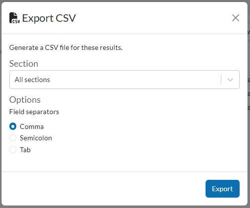This screenshot has width=250, height=208.
Task: Click the divider beside the dropdown chevron
Action: [x=221, y=80]
